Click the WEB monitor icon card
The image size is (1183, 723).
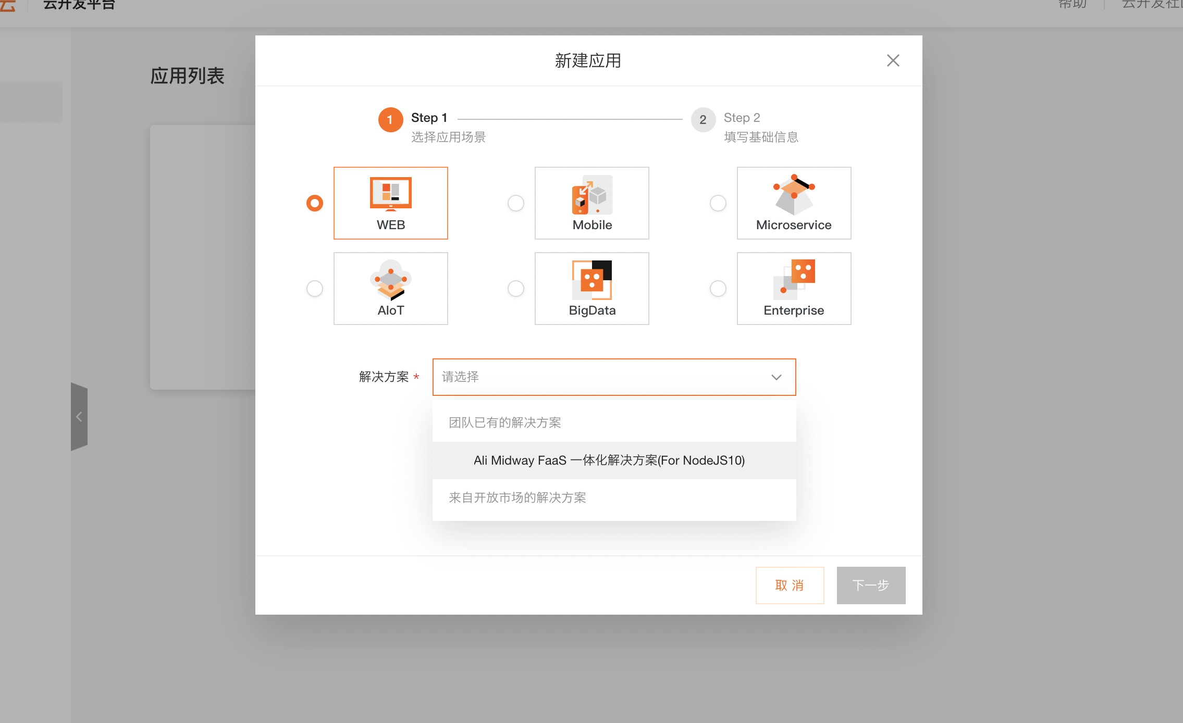390,203
